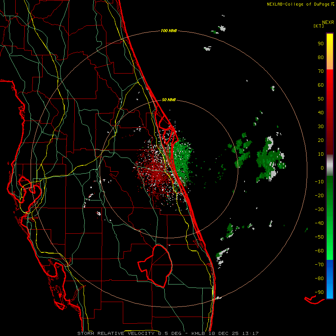Click the -50 value on velocity scale
336x336 pixels.
[x=319, y=237]
